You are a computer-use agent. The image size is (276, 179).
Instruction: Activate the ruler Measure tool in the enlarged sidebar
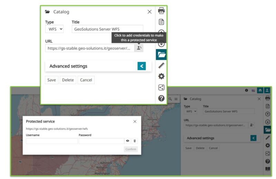[161, 65]
